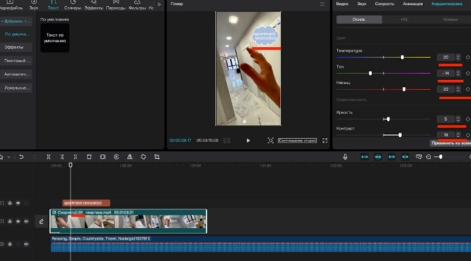This screenshot has height=261, width=471.
Task: Toggle visibility of the text track
Action: coord(18,203)
